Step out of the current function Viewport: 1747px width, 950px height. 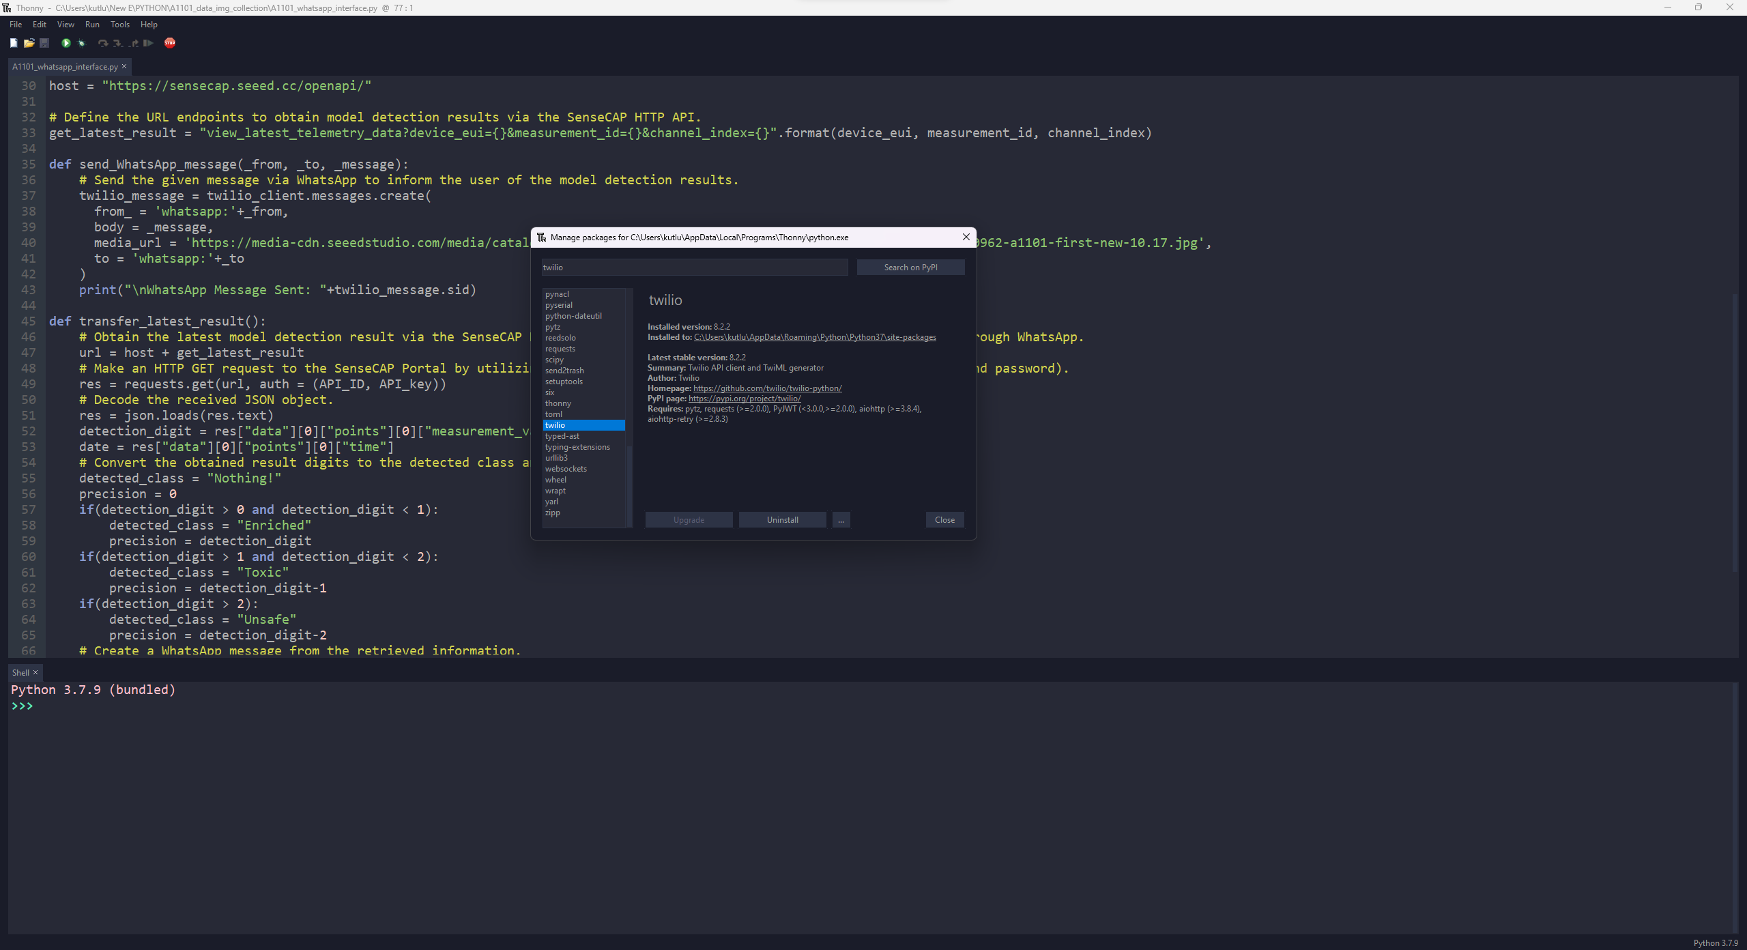(x=133, y=43)
